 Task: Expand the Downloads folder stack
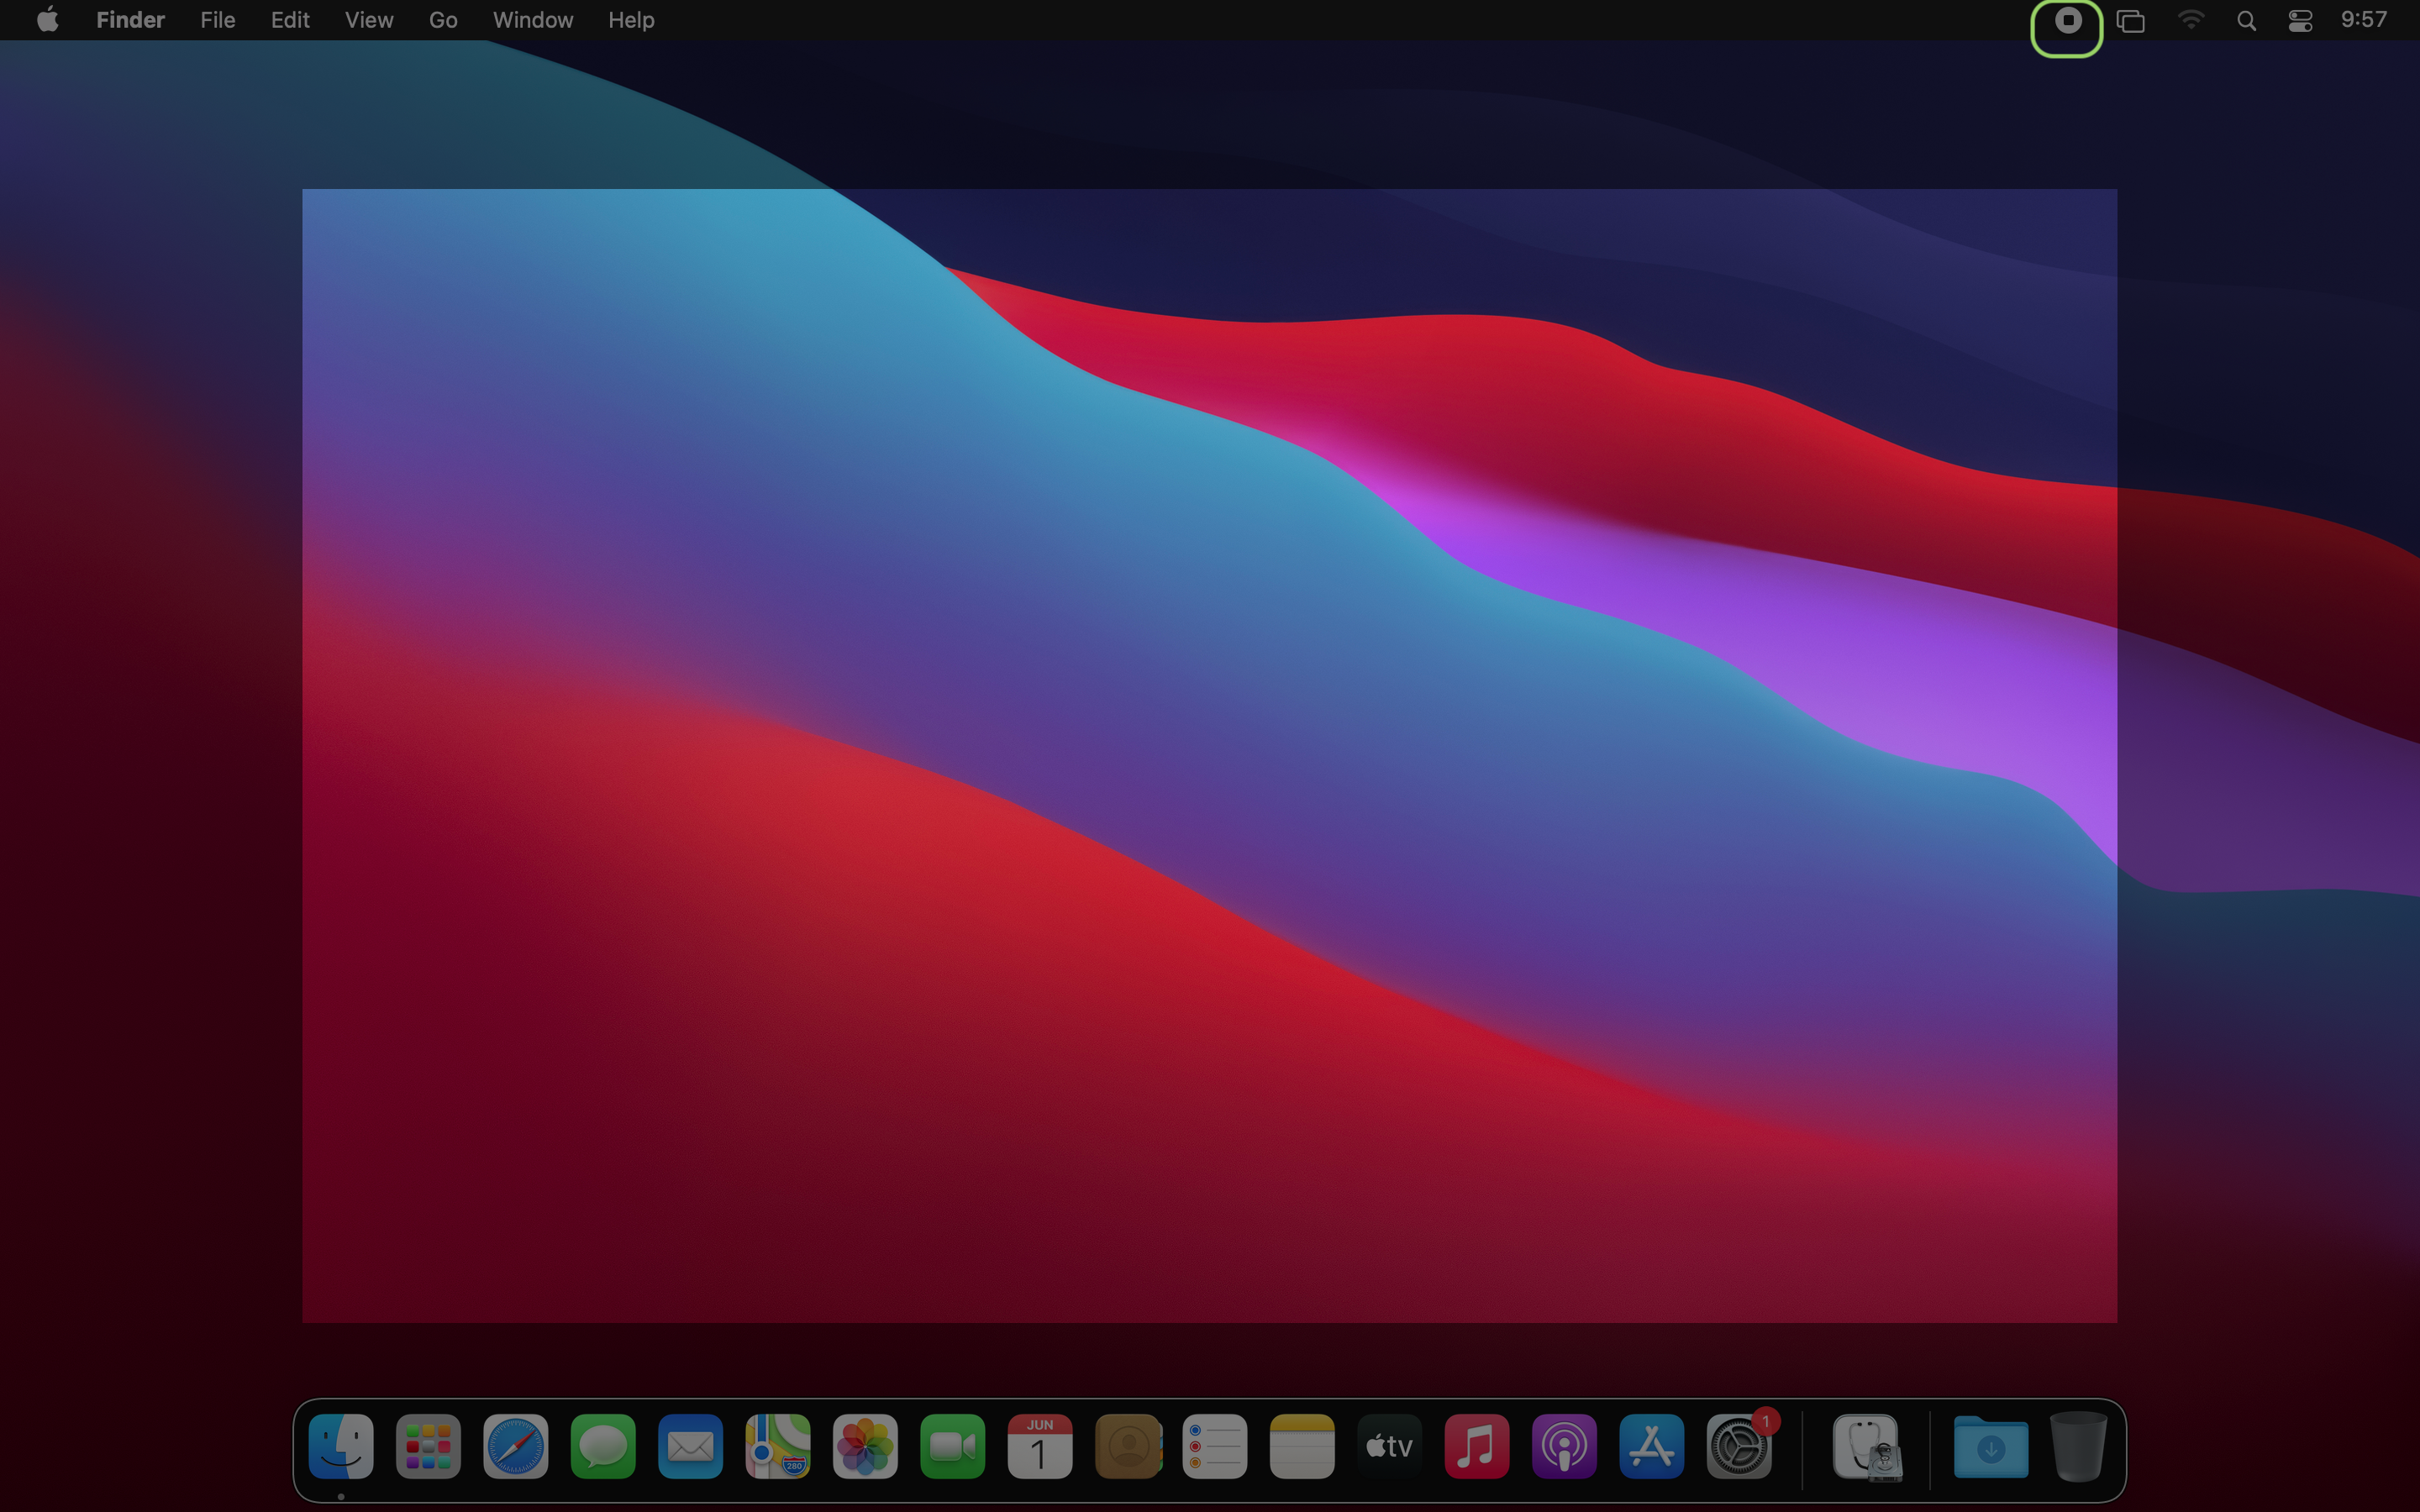tap(1990, 1446)
